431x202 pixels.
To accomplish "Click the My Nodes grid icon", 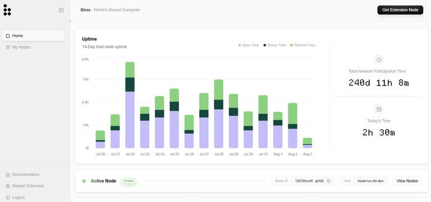I will (8, 47).
